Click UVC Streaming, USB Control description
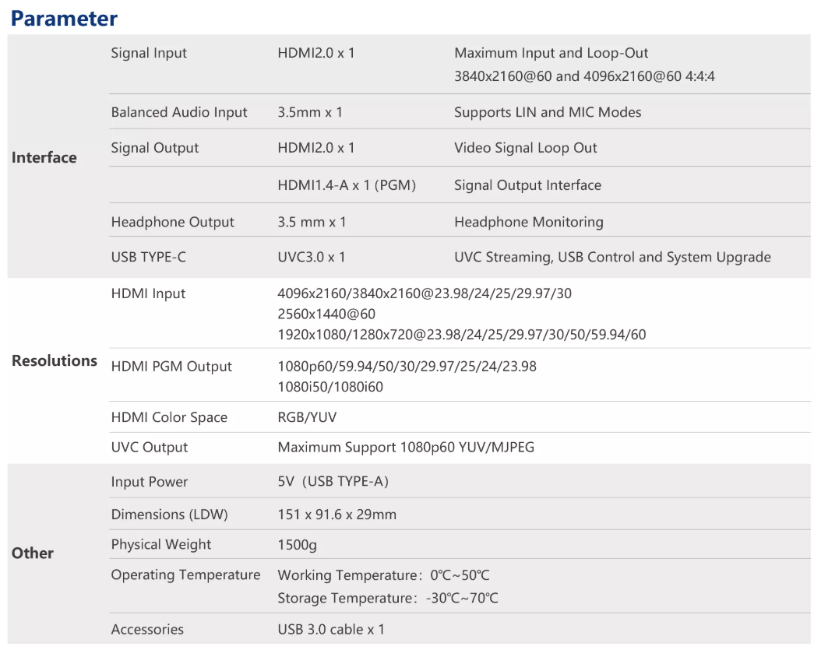The width and height of the screenshot is (814, 650). pos(612,257)
